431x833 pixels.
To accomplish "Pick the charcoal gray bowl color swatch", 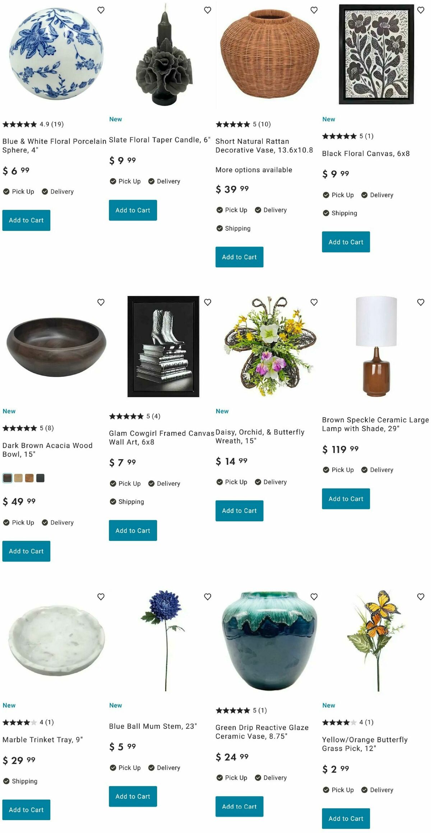I will tap(41, 478).
